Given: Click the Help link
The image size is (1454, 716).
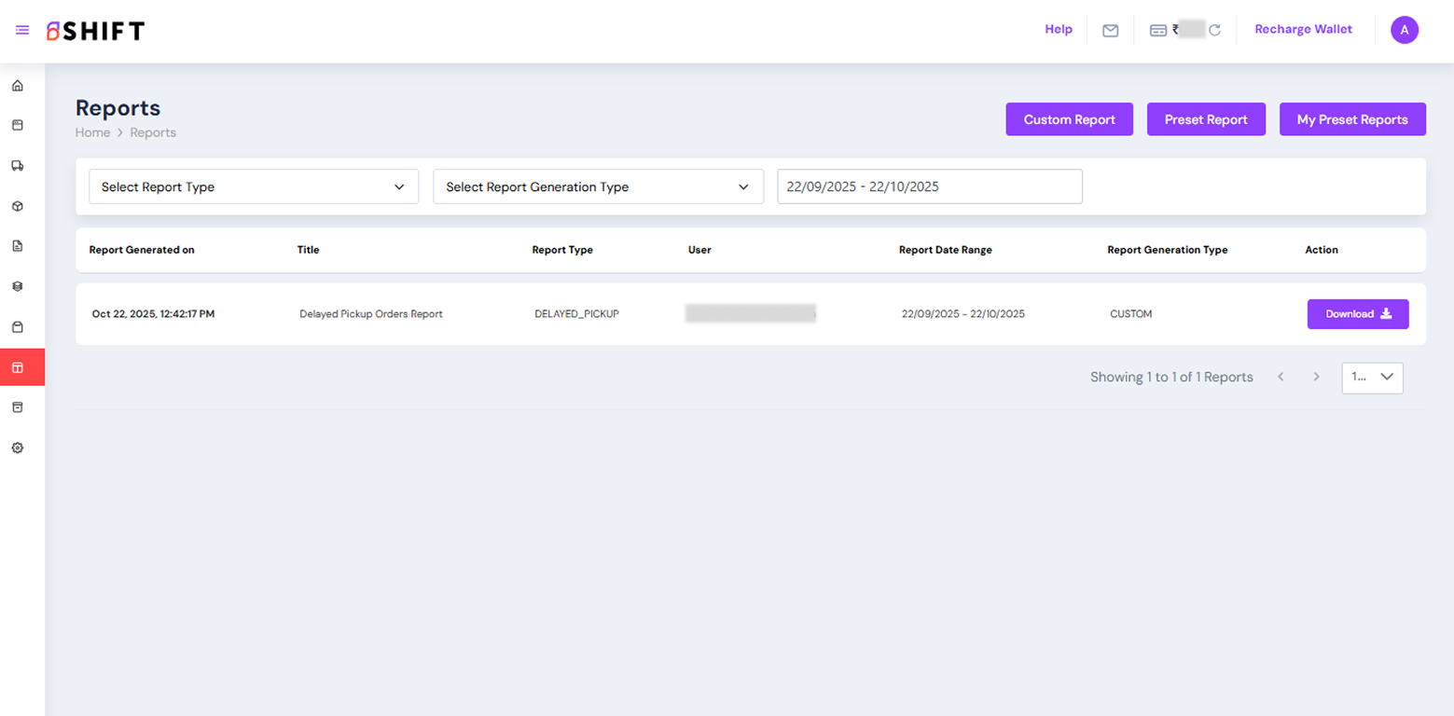Looking at the screenshot, I should pyautogui.click(x=1058, y=30).
